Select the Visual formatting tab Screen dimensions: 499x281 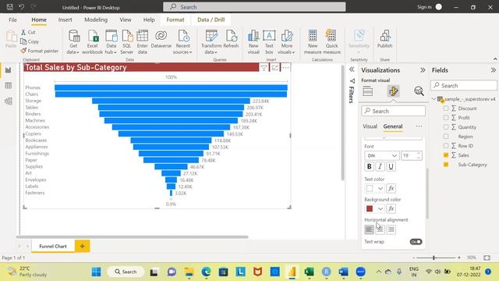point(370,126)
